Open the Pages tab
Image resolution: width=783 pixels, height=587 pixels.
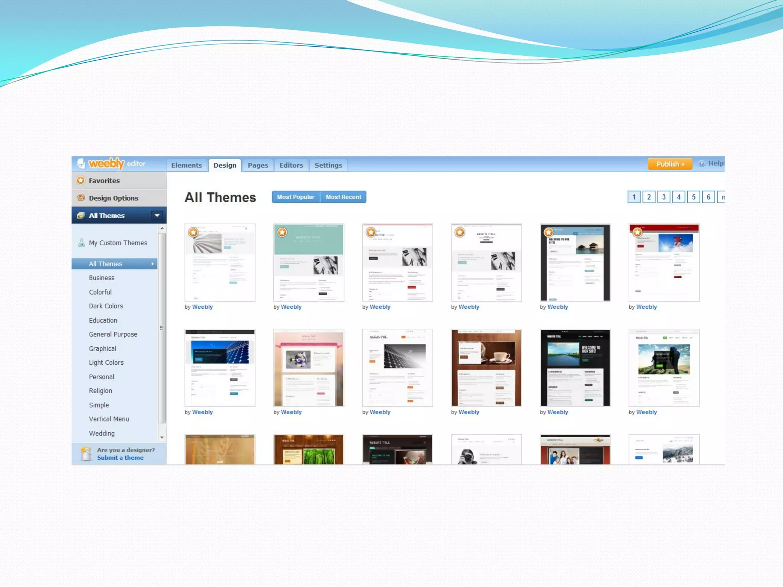click(258, 165)
